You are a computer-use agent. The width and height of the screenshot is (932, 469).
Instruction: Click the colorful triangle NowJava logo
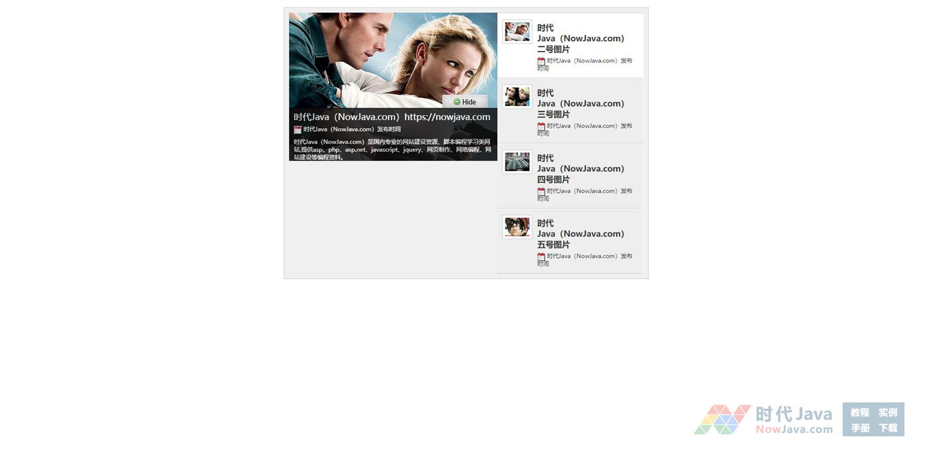point(722,419)
